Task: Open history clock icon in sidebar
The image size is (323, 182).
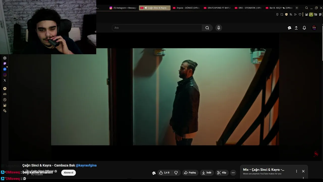Action: click(5, 100)
